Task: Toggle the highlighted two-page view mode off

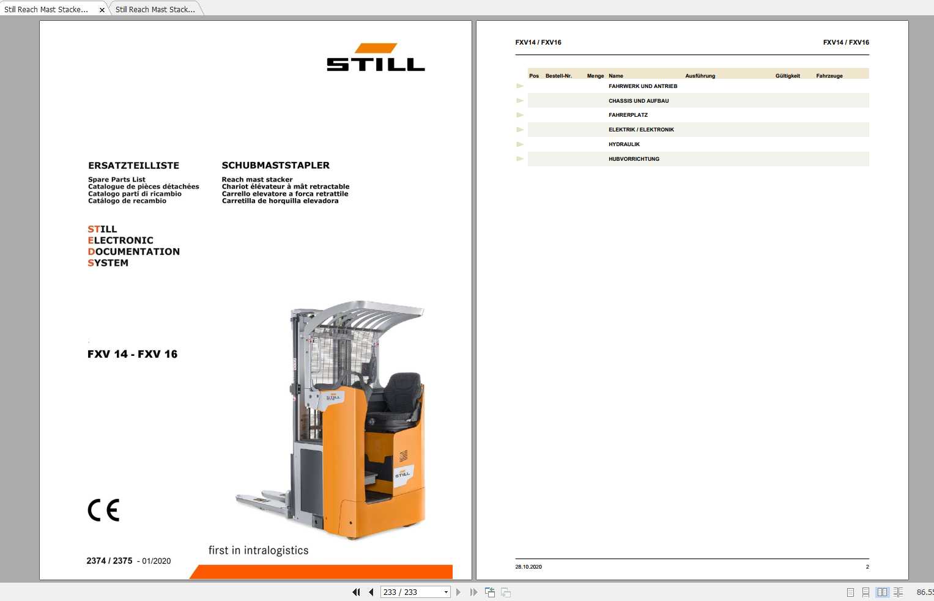Action: click(x=883, y=592)
